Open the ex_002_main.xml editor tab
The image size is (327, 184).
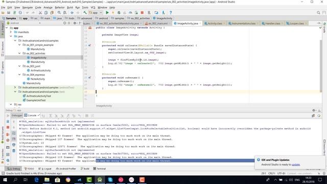tap(158, 24)
